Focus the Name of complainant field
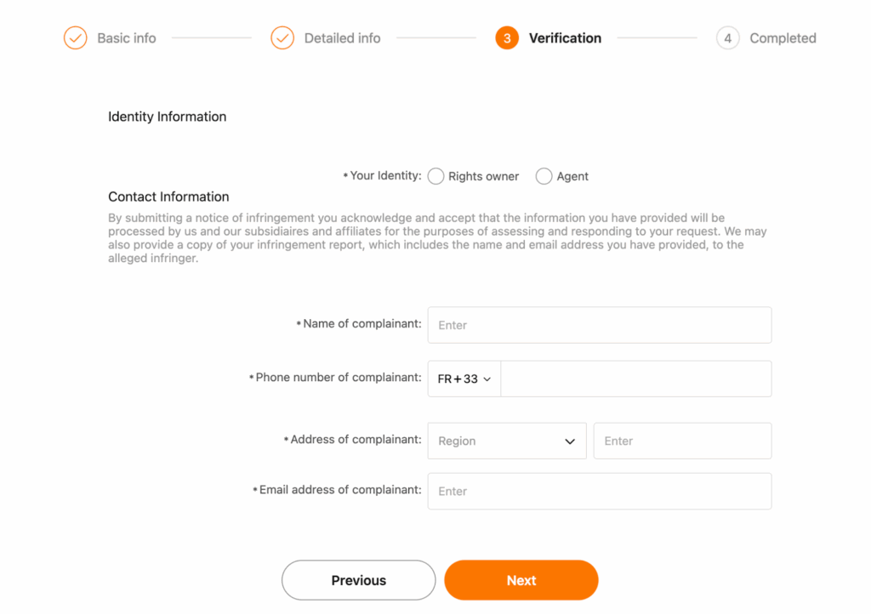871x615 pixels. pos(600,325)
